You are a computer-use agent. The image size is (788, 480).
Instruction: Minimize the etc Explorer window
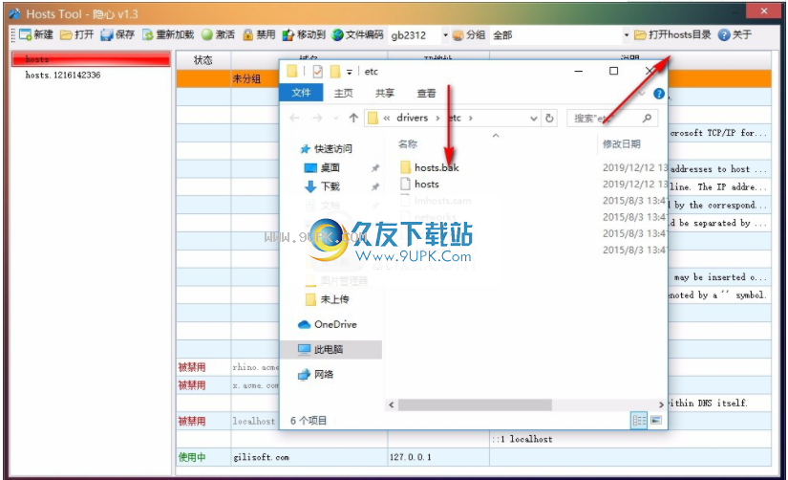coord(579,72)
